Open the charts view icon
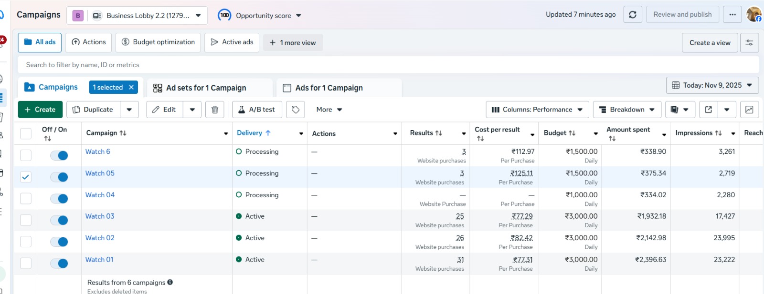Viewport: 764px width, 294px height. (749, 110)
